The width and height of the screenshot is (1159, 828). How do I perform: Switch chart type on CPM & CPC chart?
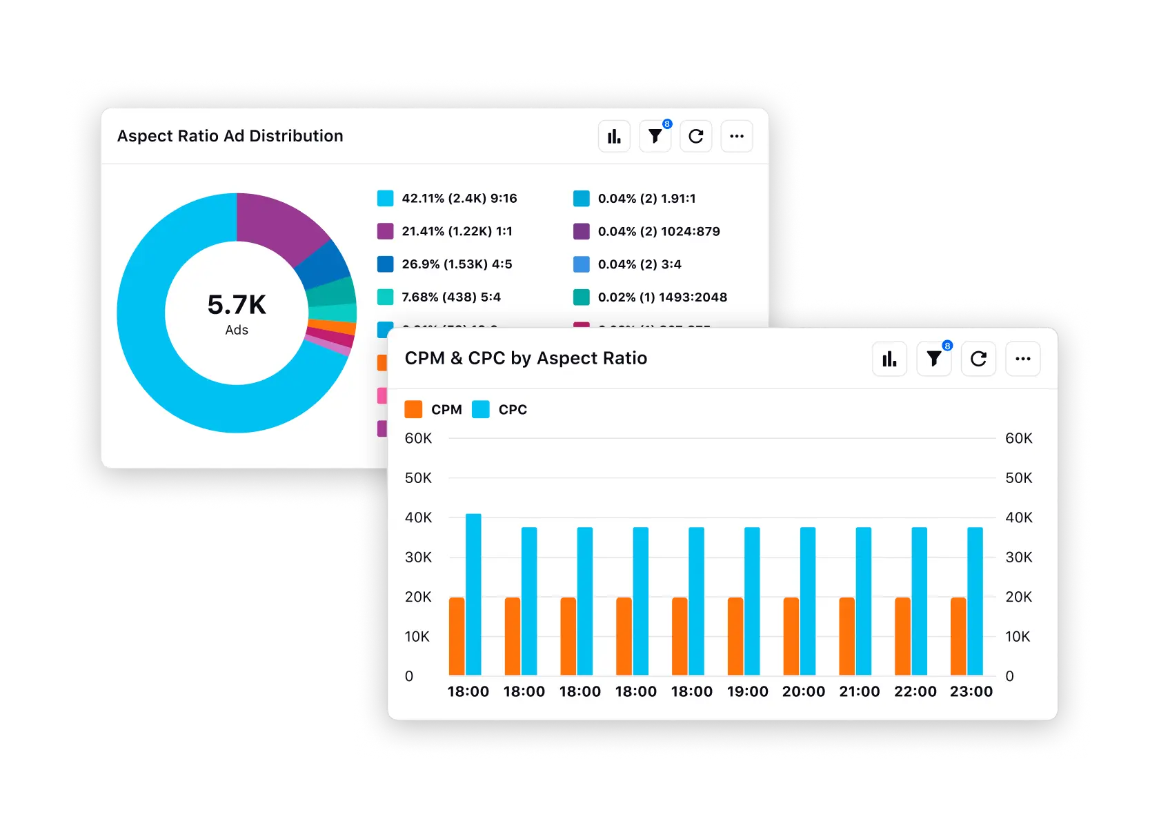point(889,359)
